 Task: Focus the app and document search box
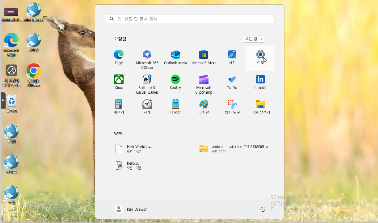(x=190, y=19)
